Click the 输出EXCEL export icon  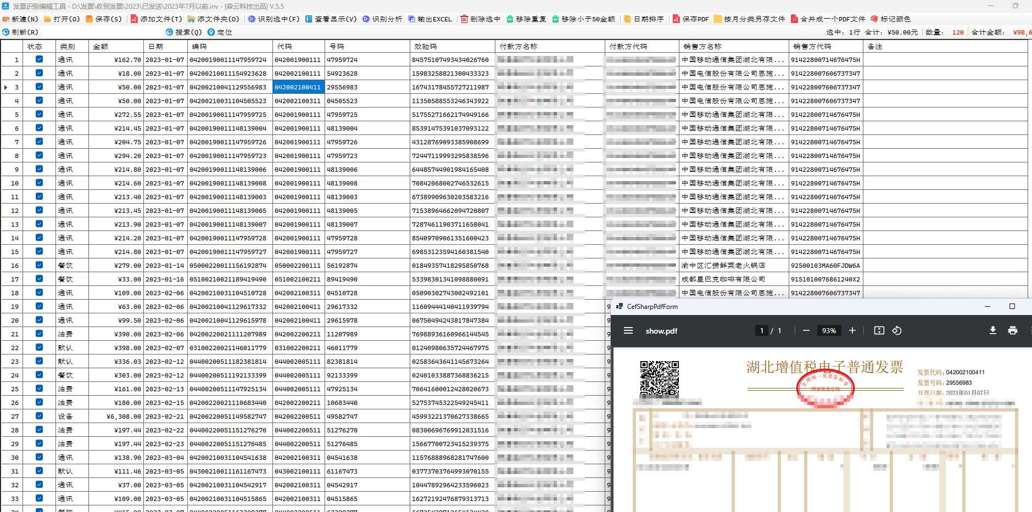pos(412,19)
